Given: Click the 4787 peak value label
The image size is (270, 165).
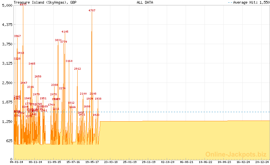Looking at the screenshot, I should (92, 11).
